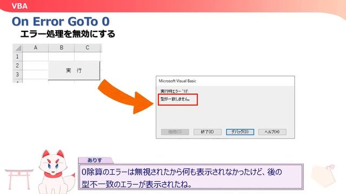Click the 終了(E) button in the dialog
346x194 pixels.
208,131
